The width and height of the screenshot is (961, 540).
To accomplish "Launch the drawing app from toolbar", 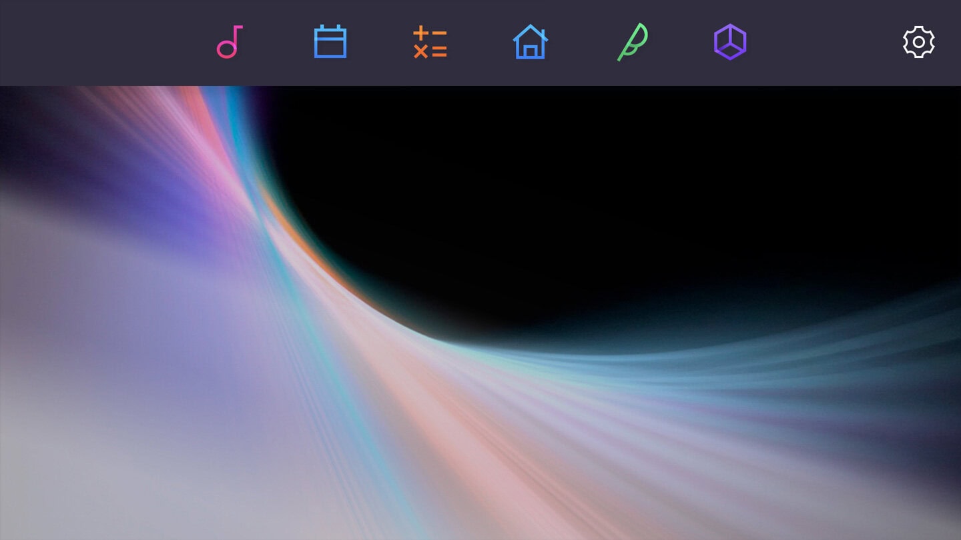I will [x=630, y=42].
